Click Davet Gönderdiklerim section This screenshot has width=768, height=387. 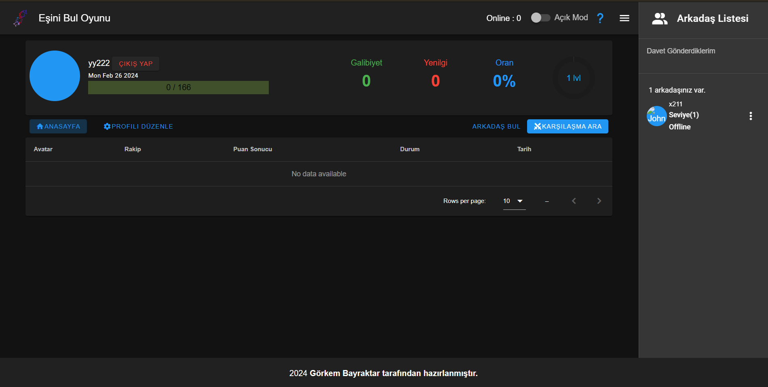(x=681, y=51)
